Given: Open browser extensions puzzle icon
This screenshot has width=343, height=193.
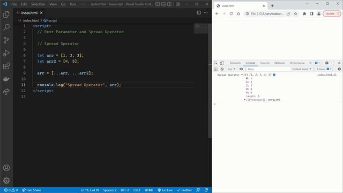Looking at the screenshot, I should tap(304, 13).
